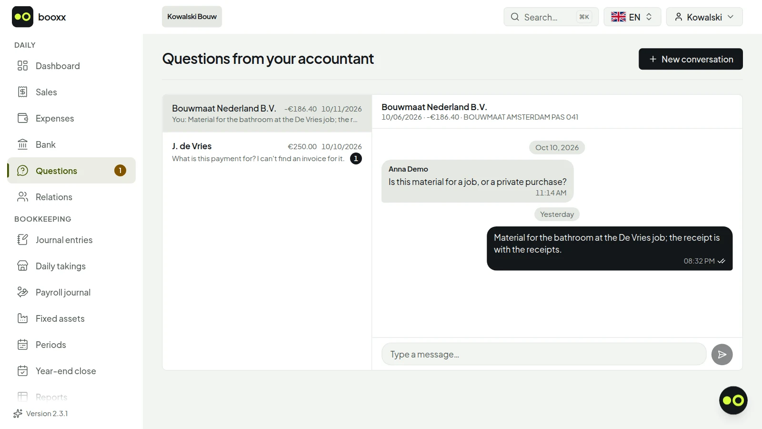Screen dimensions: 762x429
Task: Click the Questions badge showing 1
Action: [x=120, y=170]
